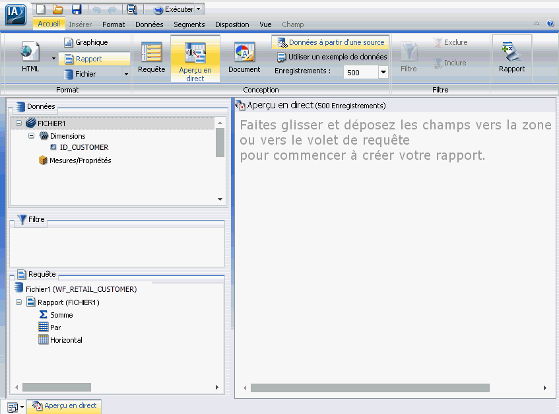Click the Requête panel horizontal scrollbar thumb
Screen dimensions: 559x414
[57, 387]
